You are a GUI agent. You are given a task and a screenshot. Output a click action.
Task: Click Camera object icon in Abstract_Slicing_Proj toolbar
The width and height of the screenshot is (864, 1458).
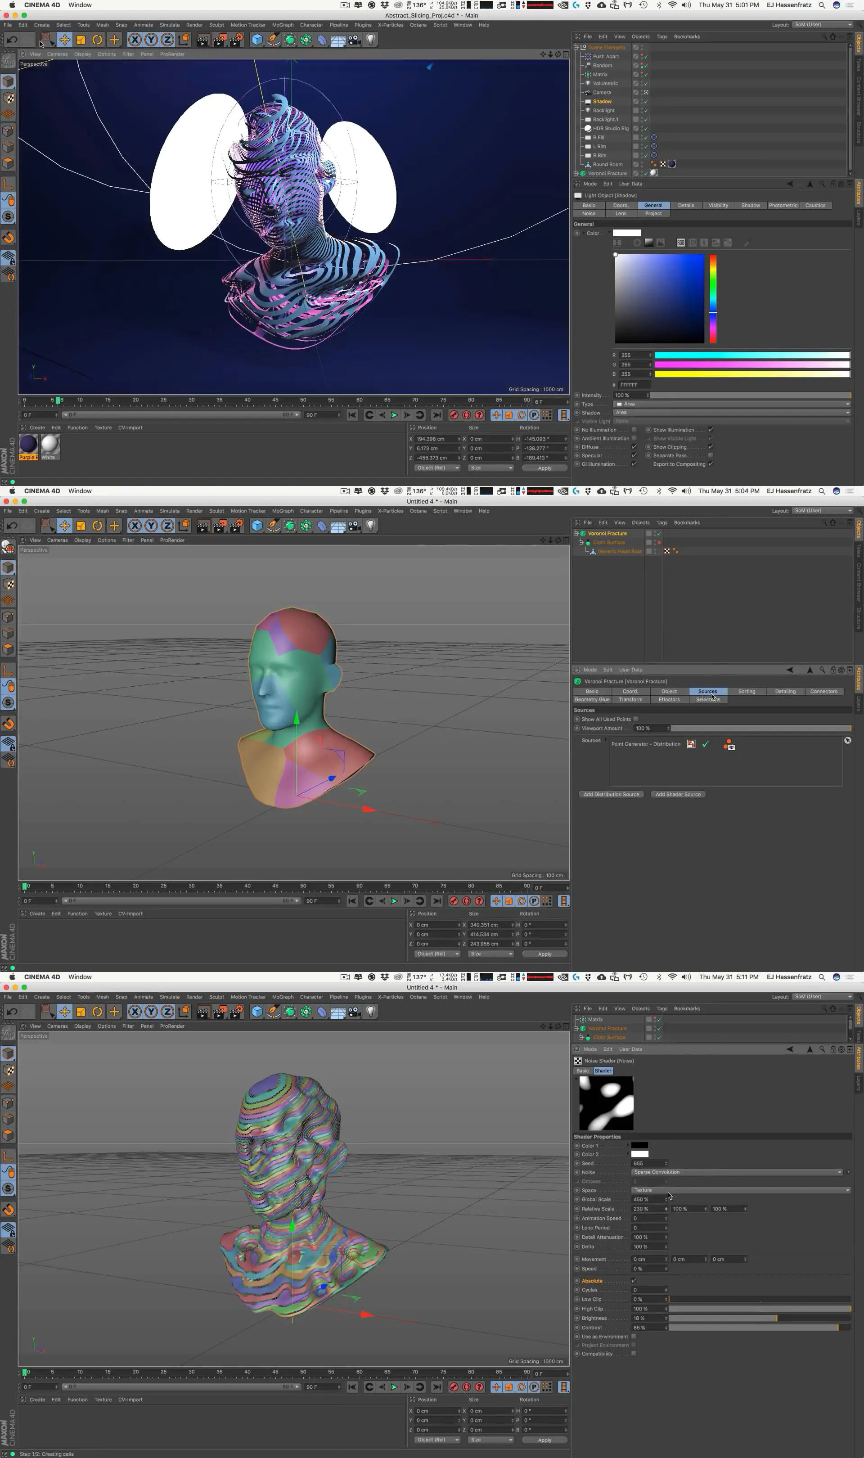coord(354,40)
